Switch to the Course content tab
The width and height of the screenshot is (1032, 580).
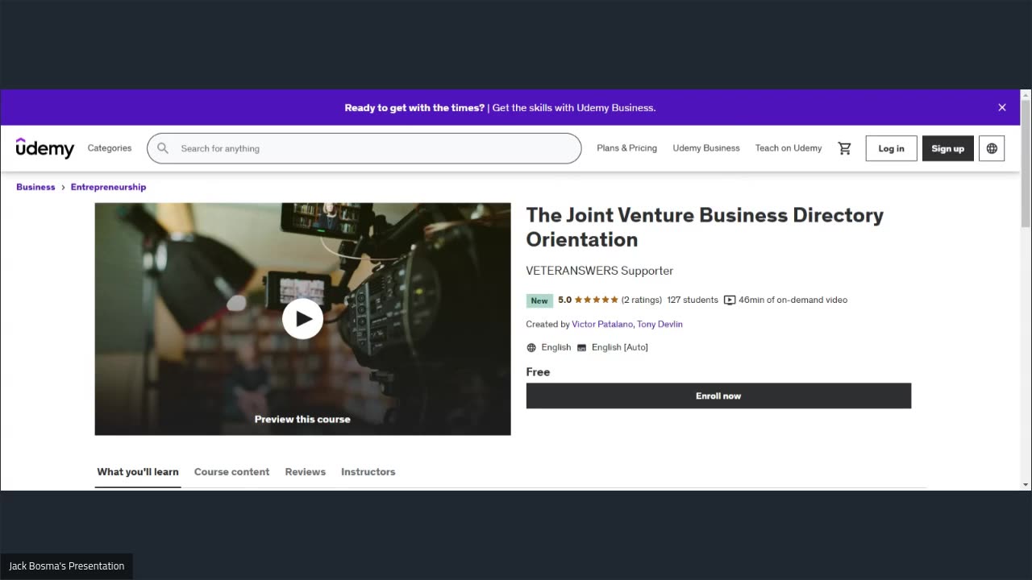[x=231, y=472]
